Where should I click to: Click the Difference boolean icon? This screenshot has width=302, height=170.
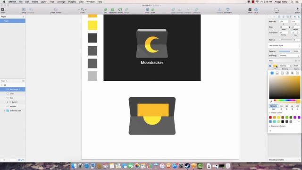tap(196, 9)
